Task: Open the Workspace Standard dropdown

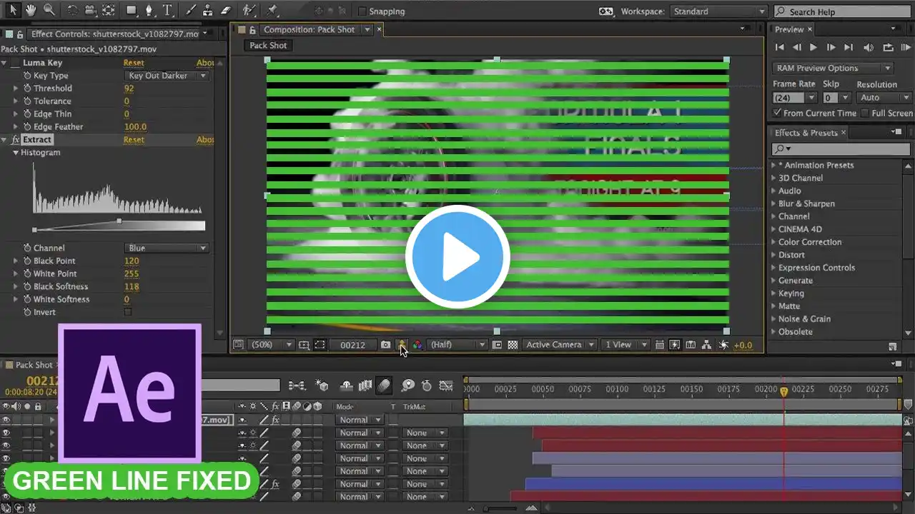Action: click(718, 11)
